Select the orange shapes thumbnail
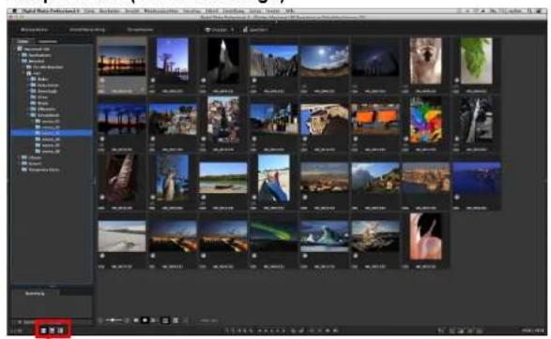The height and width of the screenshot is (339, 551). tap(375, 120)
